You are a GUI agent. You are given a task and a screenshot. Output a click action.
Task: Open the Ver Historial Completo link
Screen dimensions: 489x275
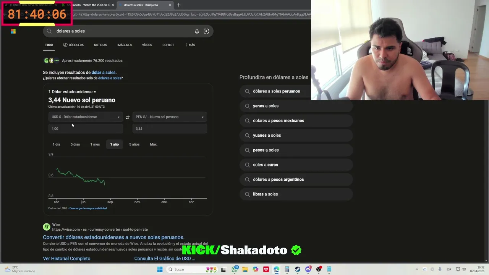coord(66,259)
